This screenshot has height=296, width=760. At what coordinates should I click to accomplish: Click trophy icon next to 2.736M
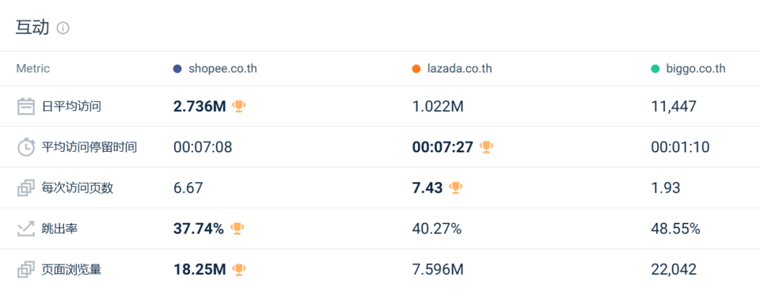click(x=239, y=106)
